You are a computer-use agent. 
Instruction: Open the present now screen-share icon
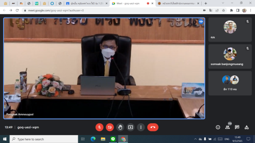(131, 127)
